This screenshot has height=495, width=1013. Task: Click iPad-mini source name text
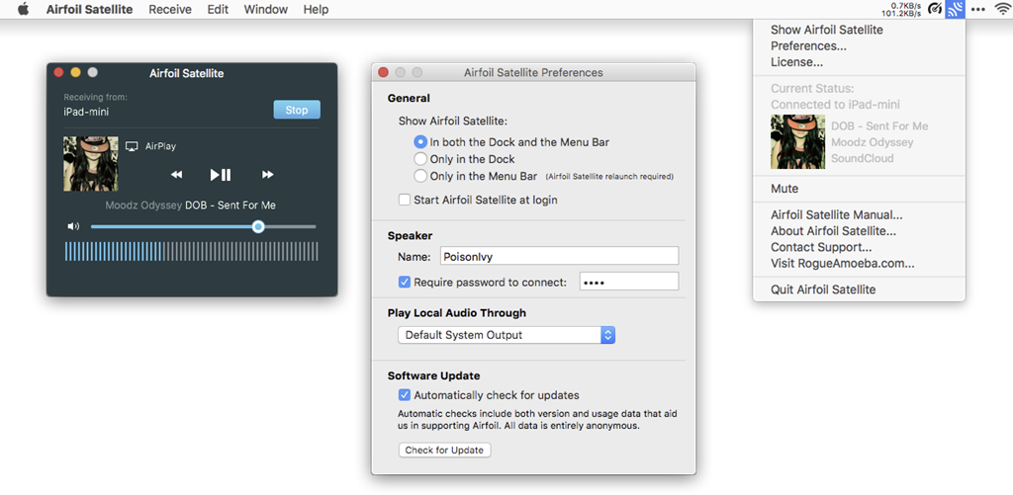tap(86, 112)
